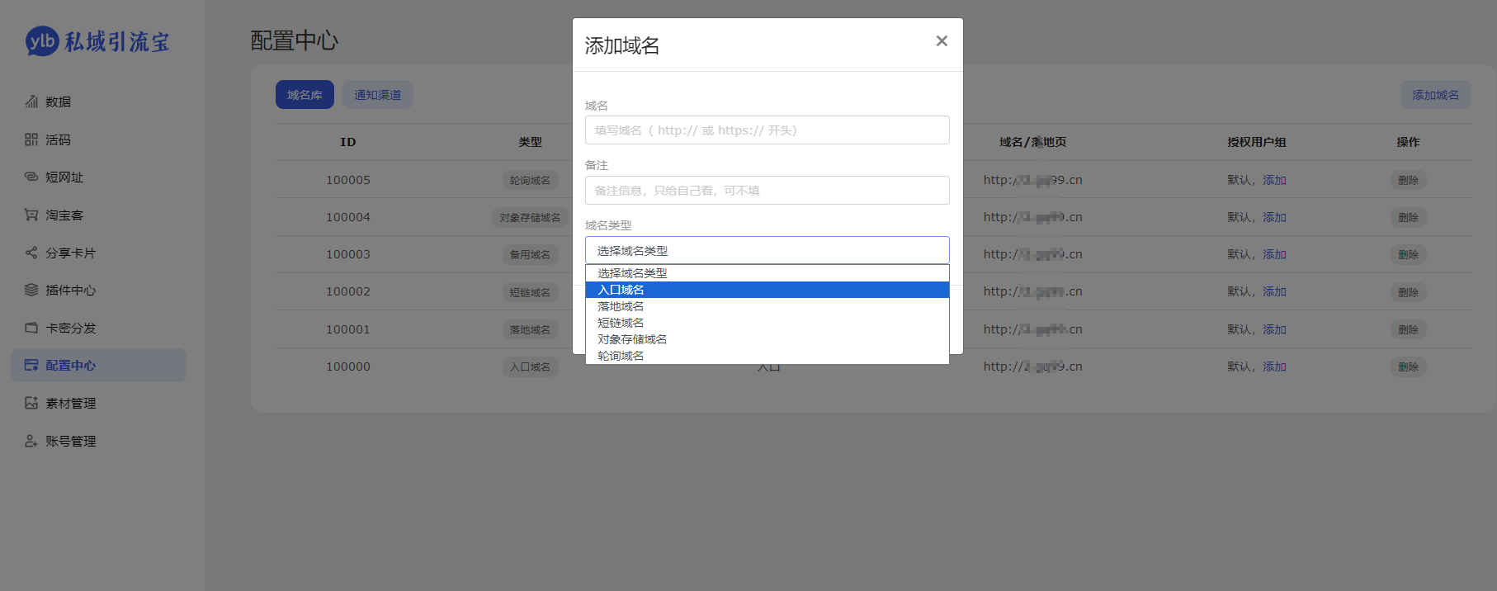Screen dimensions: 1497x591
Task: Switch to the 域名库 tab
Action: click(305, 95)
